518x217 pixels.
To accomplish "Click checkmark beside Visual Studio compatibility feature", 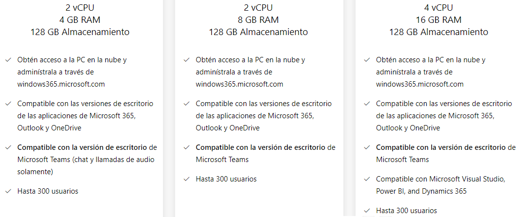I will pyautogui.click(x=367, y=179).
